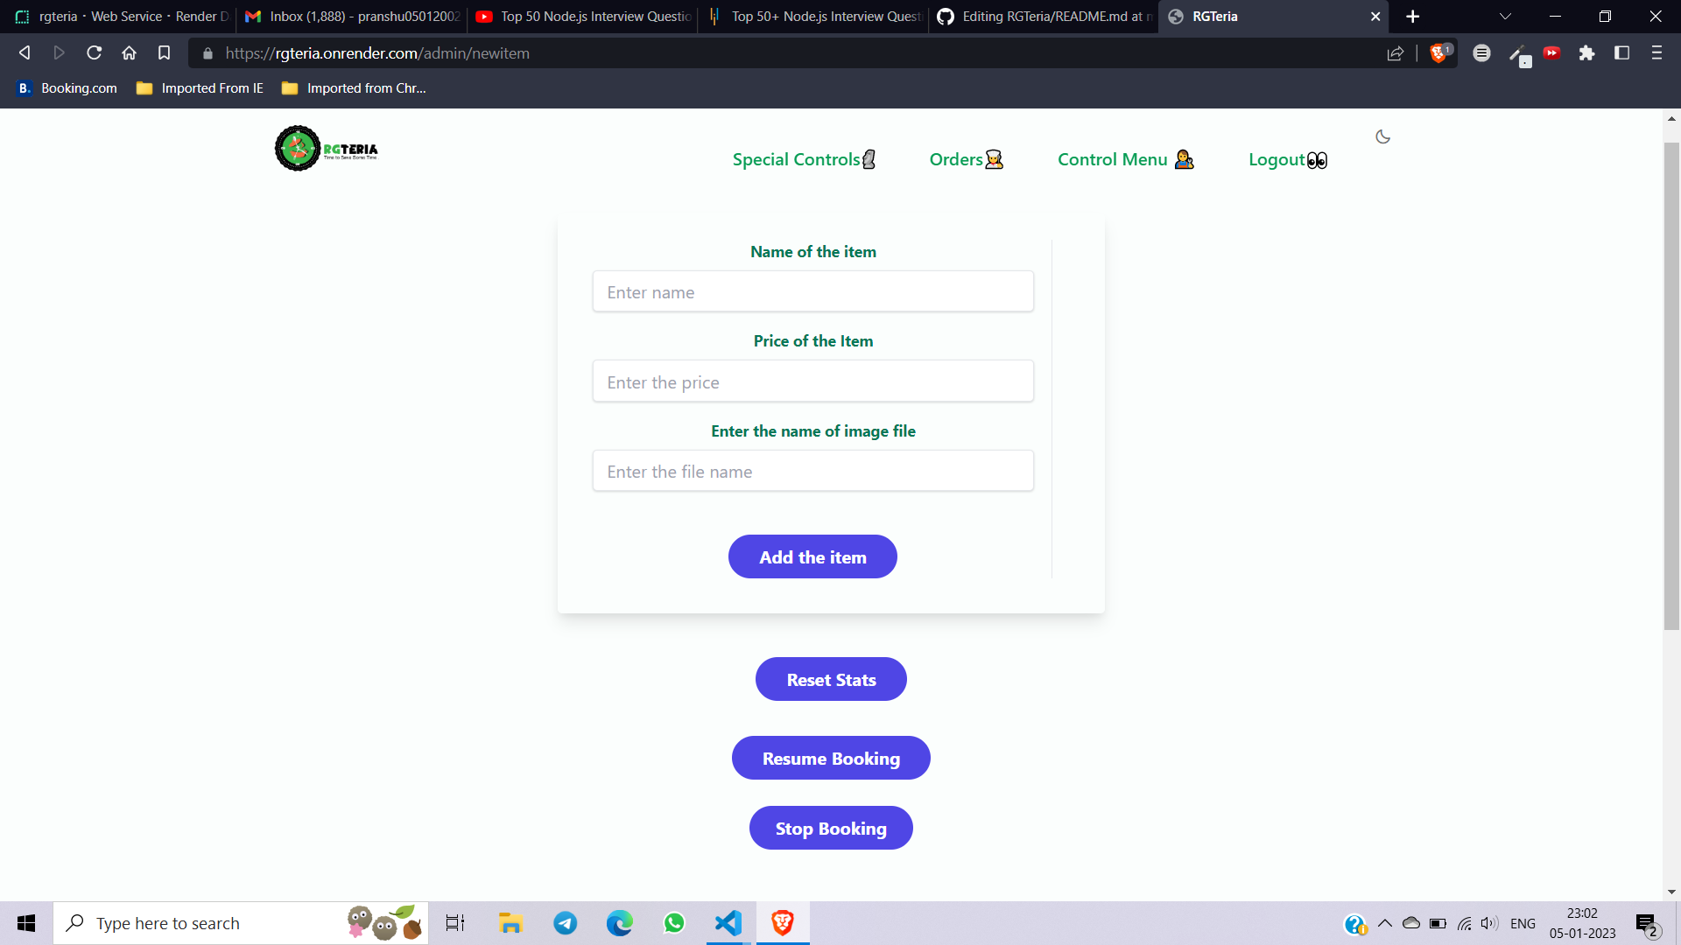Image resolution: width=1681 pixels, height=945 pixels.
Task: Click the Enter name input field
Action: (x=812, y=291)
